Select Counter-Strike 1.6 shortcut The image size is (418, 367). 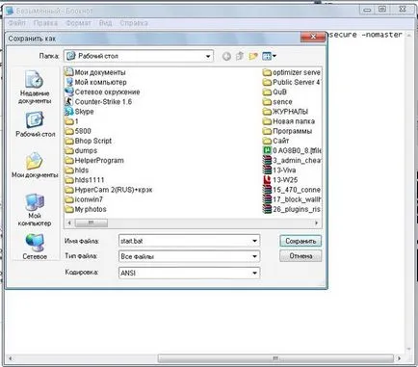point(98,102)
